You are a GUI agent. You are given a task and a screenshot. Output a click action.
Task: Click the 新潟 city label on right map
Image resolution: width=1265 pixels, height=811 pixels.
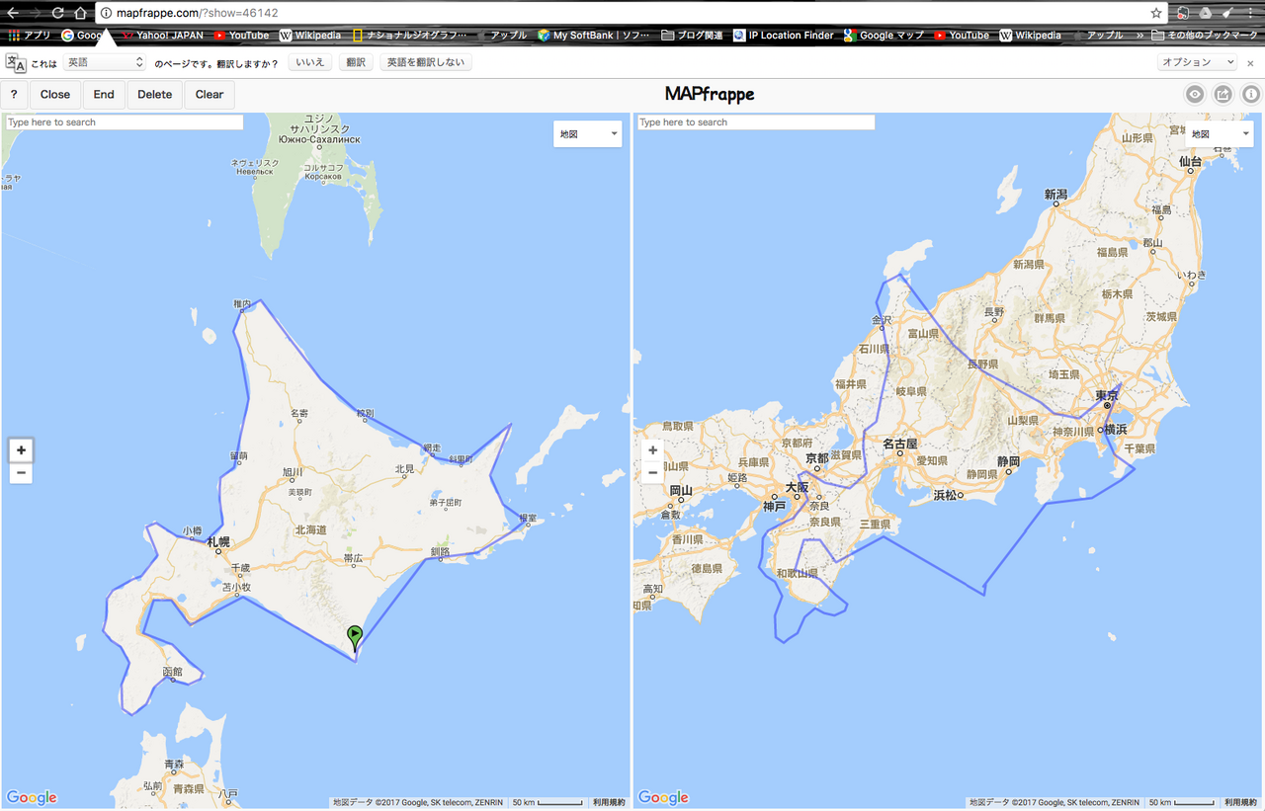click(1056, 196)
